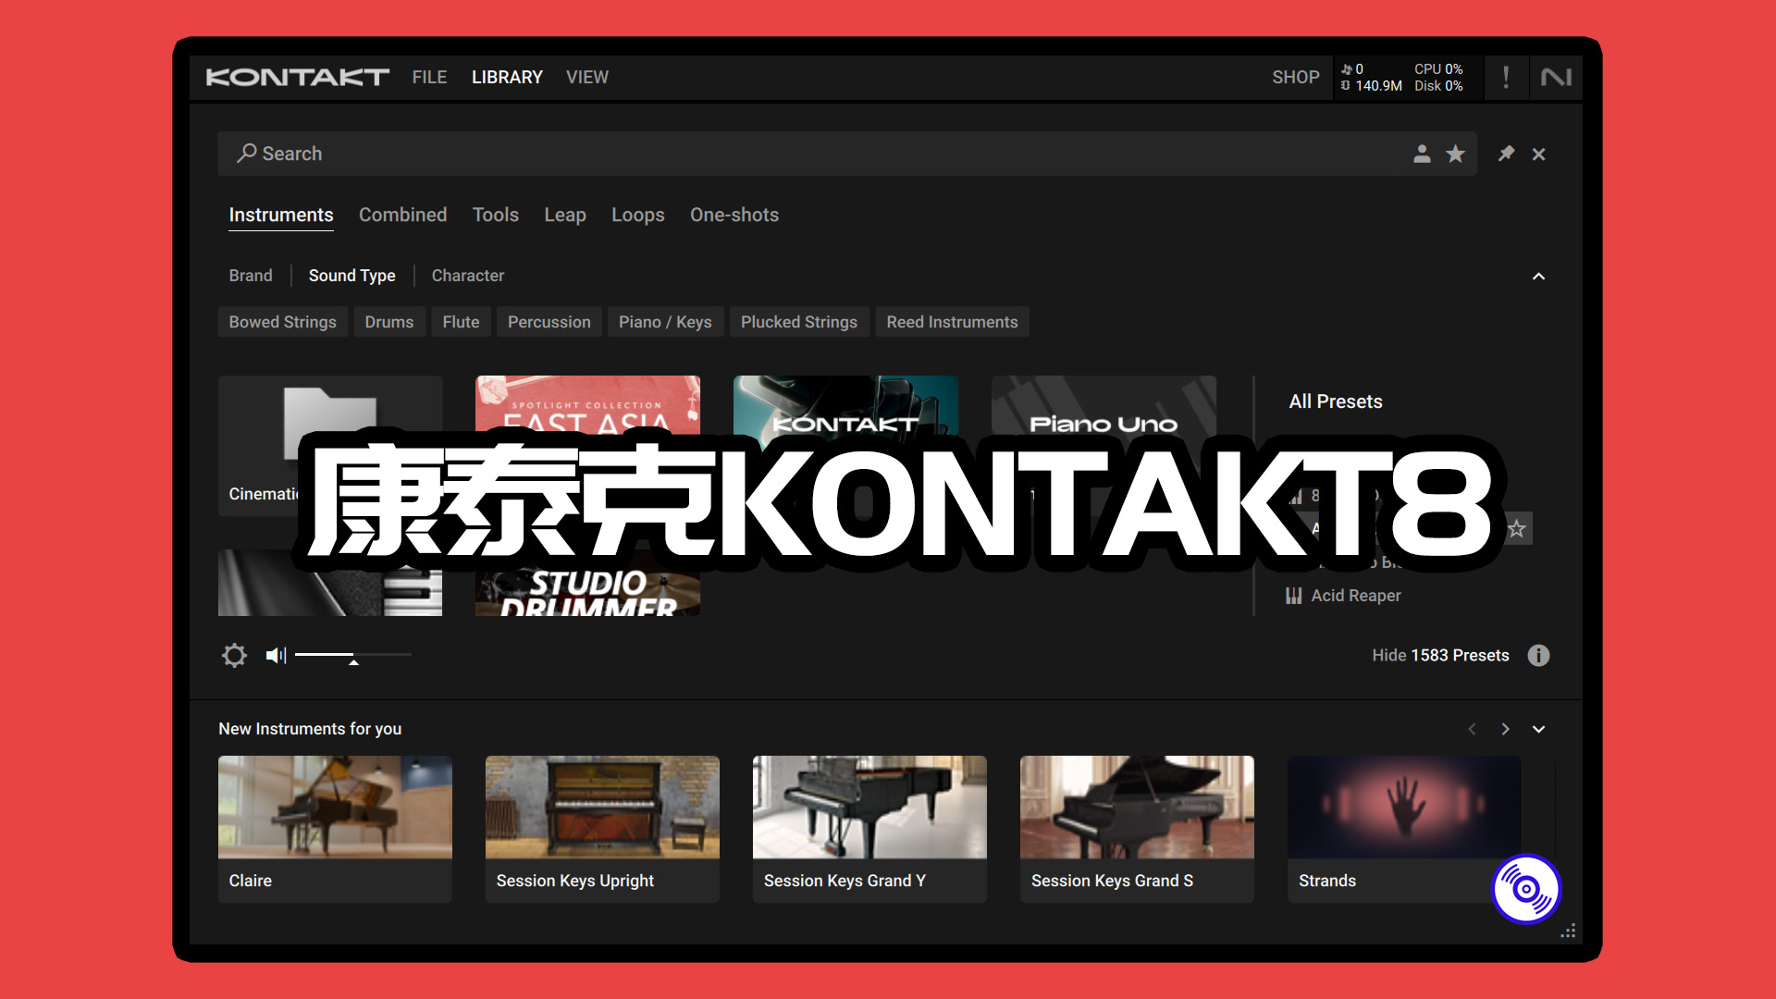
Task: Toggle the Drums tag
Action: tap(388, 322)
